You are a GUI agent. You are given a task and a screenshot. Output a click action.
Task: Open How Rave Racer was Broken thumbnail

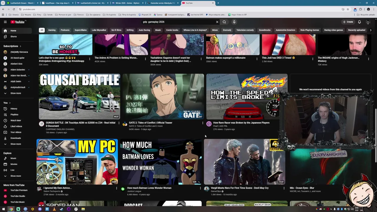[247, 96]
